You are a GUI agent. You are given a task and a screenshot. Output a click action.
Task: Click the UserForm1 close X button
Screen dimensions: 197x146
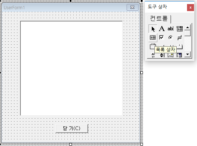pyautogui.click(x=133, y=7)
